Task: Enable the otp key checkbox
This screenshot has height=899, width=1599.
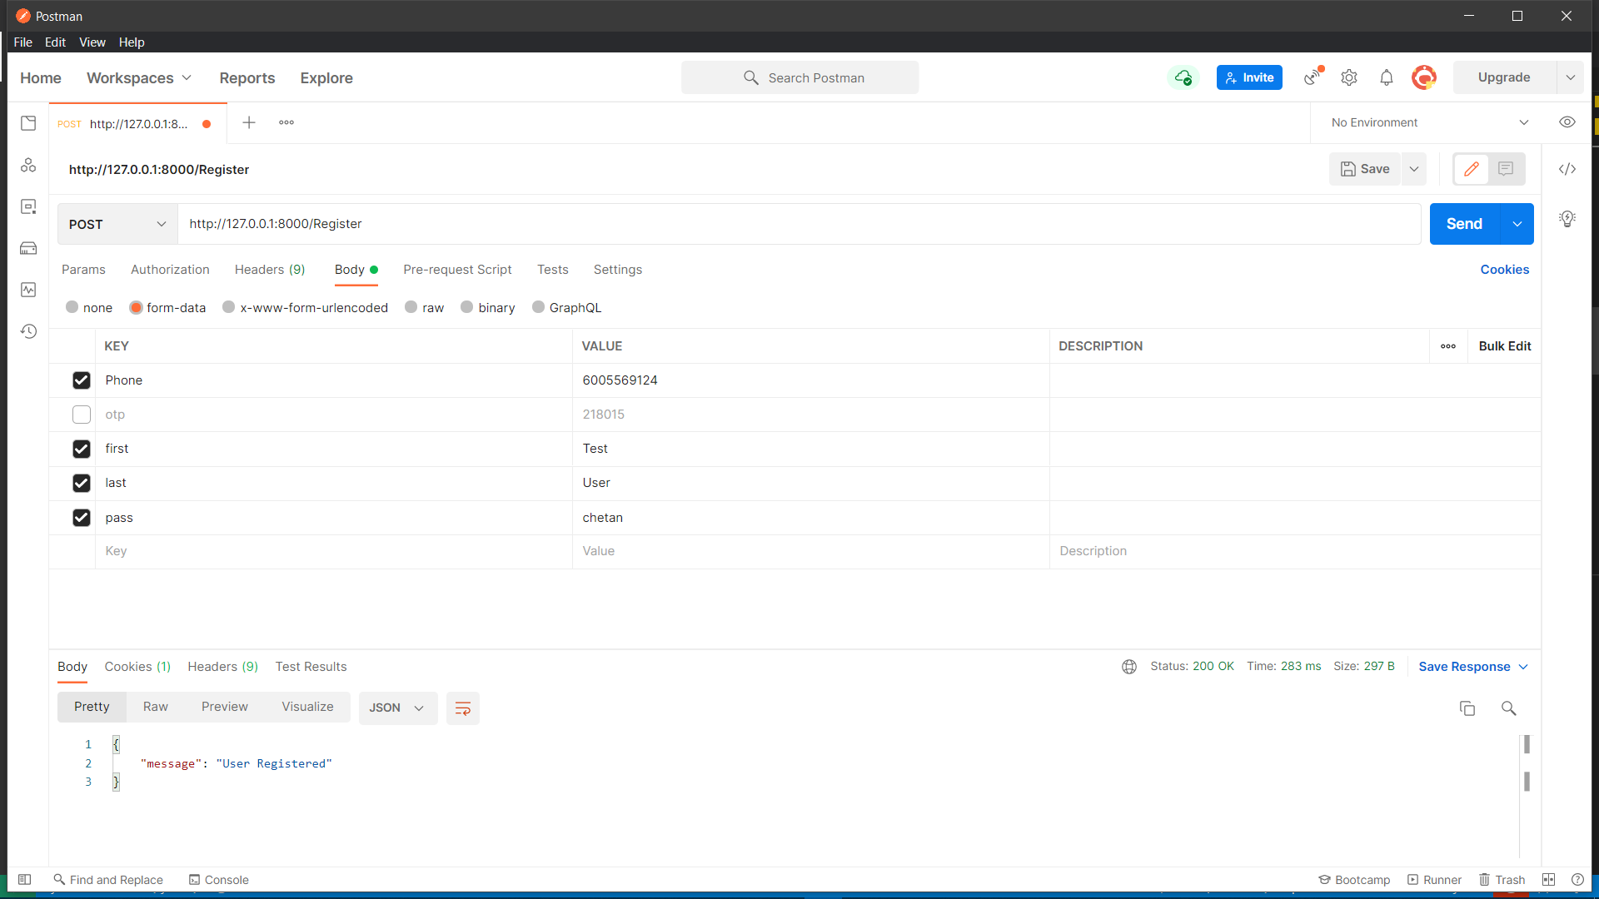Action: [81, 415]
